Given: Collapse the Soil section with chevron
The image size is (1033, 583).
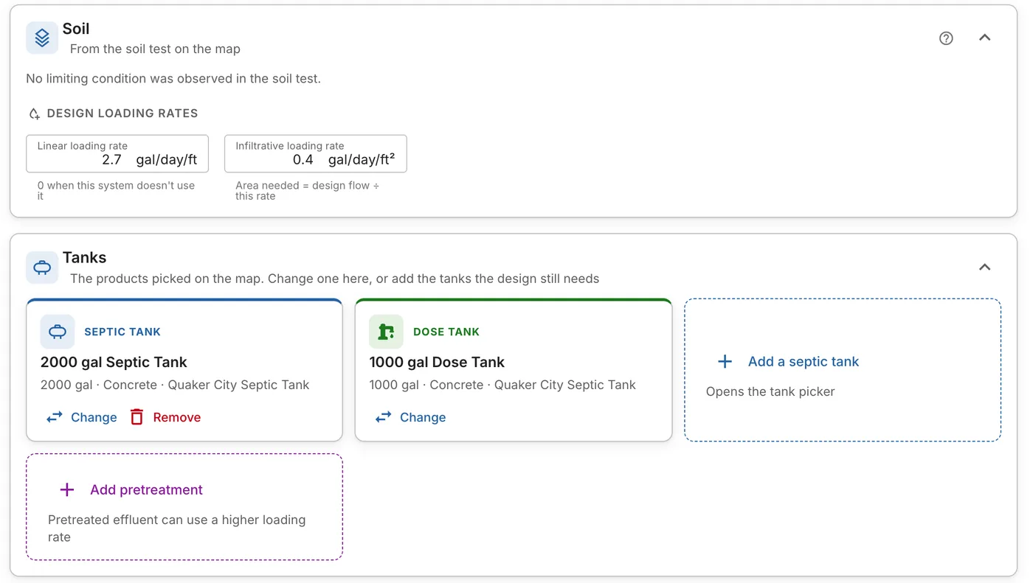Looking at the screenshot, I should [984, 38].
